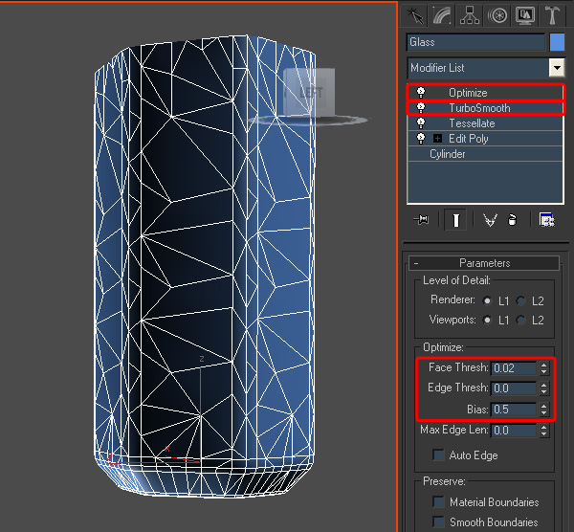Screen dimensions: 574x532
Task: Expand the Edit Poly sub-object tree
Action: coord(437,139)
